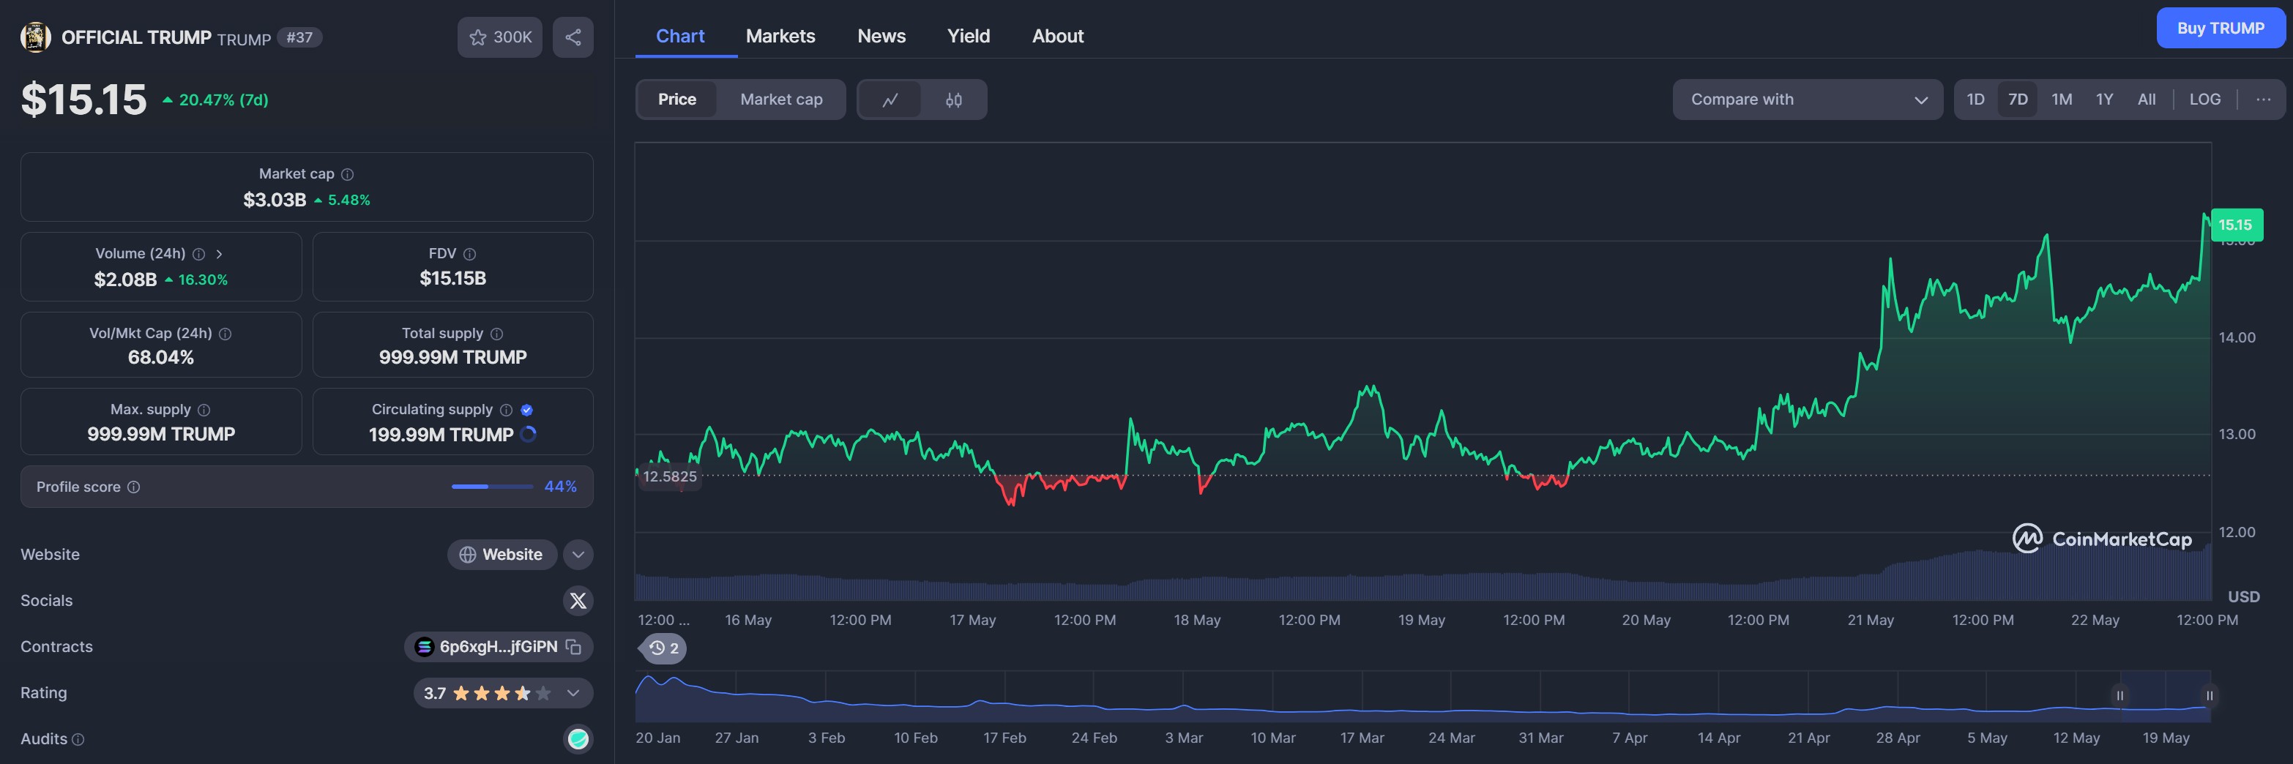This screenshot has height=764, width=2293.
Task: Open the audits badge icon
Action: coord(578,738)
